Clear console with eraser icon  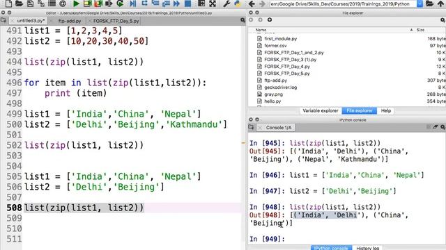(x=436, y=127)
